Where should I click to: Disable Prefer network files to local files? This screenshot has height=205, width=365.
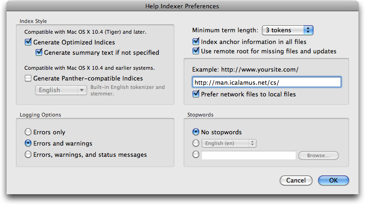tap(196, 94)
